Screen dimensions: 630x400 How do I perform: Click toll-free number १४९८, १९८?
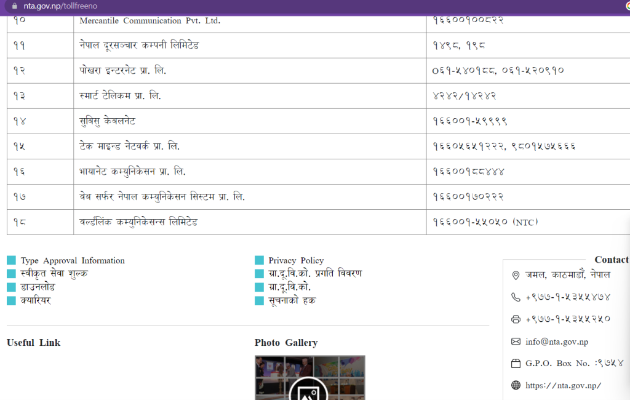tap(459, 46)
